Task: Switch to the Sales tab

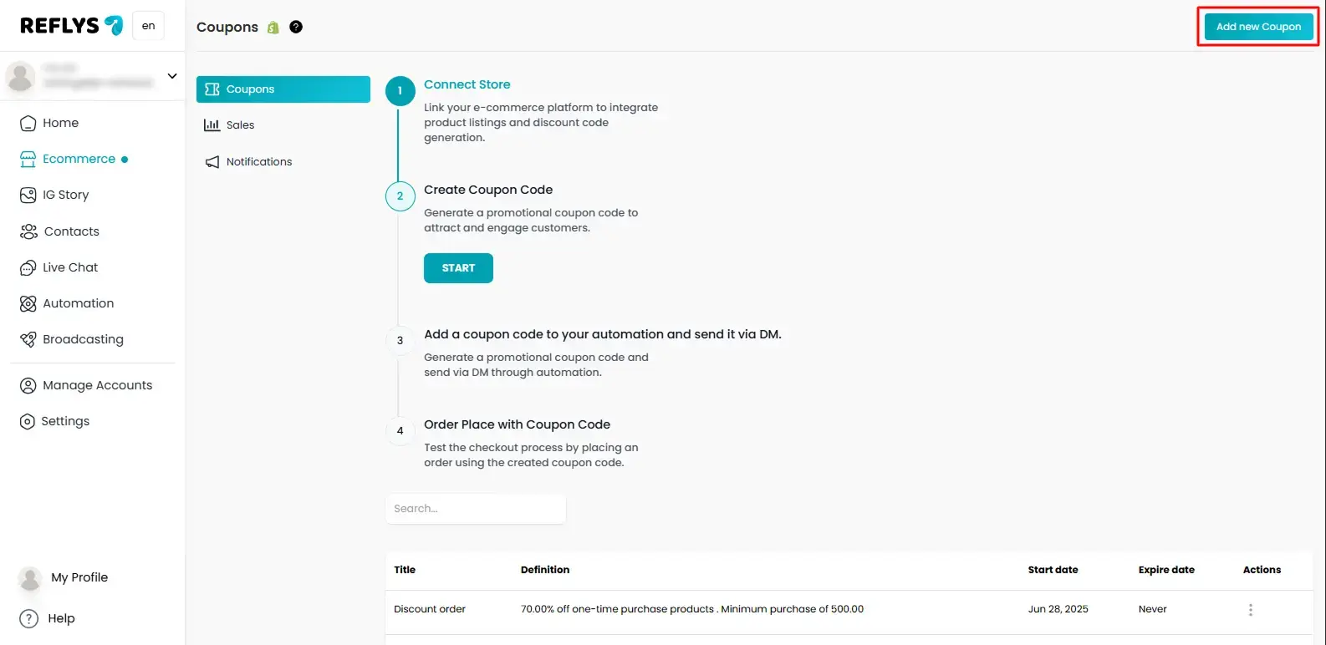Action: pos(240,125)
